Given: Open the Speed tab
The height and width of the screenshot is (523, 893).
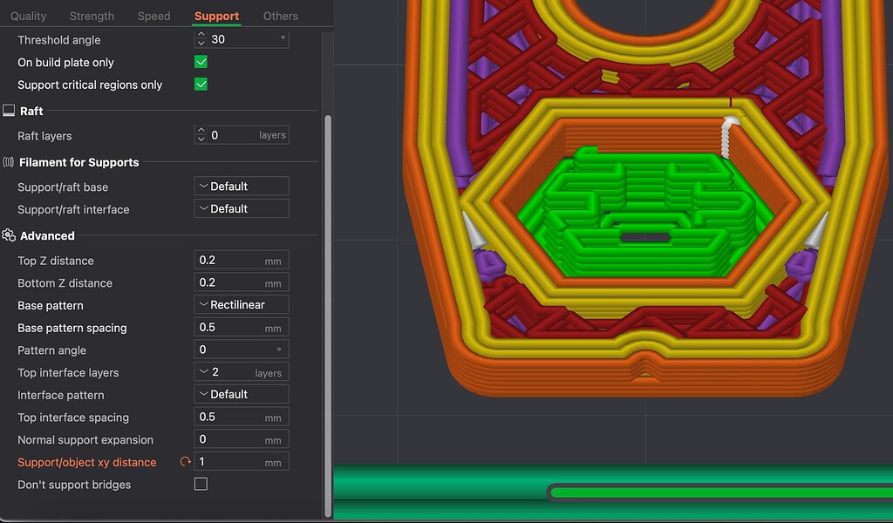Looking at the screenshot, I should click(x=153, y=16).
